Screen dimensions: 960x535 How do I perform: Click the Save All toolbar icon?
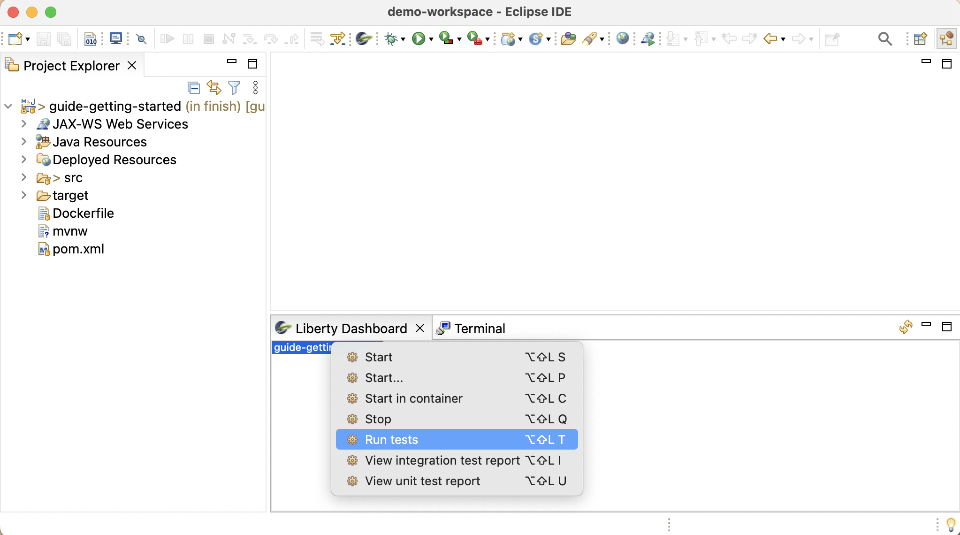64,38
